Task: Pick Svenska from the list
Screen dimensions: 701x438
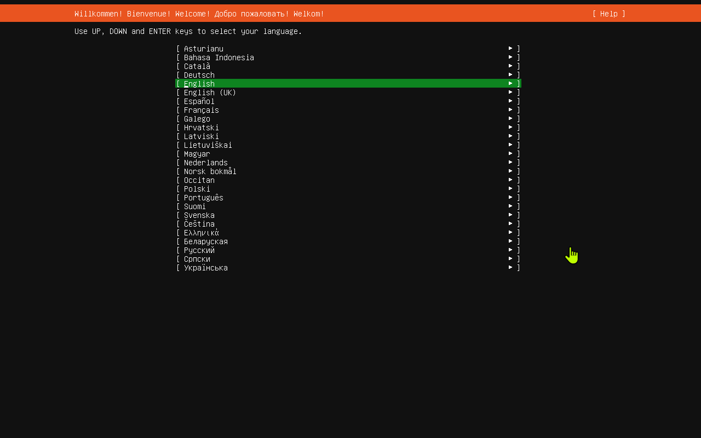Action: point(348,215)
